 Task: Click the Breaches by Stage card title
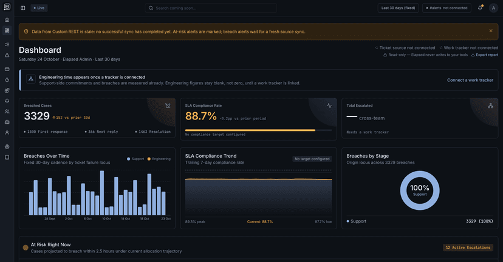[x=368, y=156]
